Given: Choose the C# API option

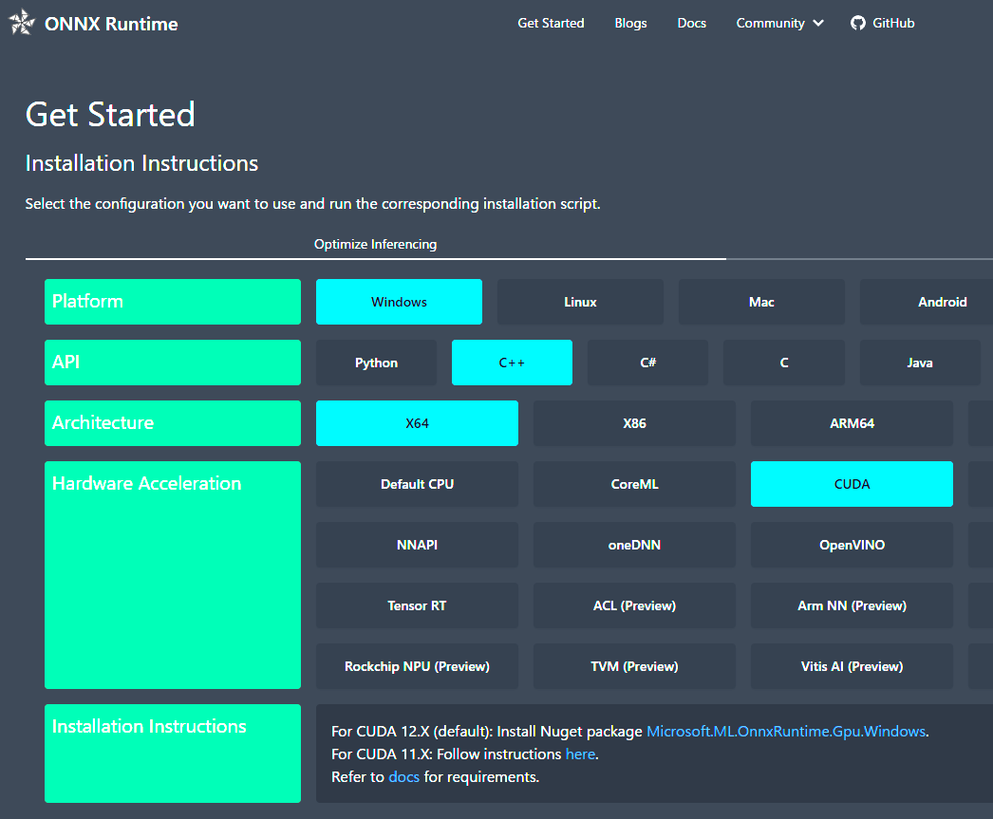Looking at the screenshot, I should click(x=647, y=363).
